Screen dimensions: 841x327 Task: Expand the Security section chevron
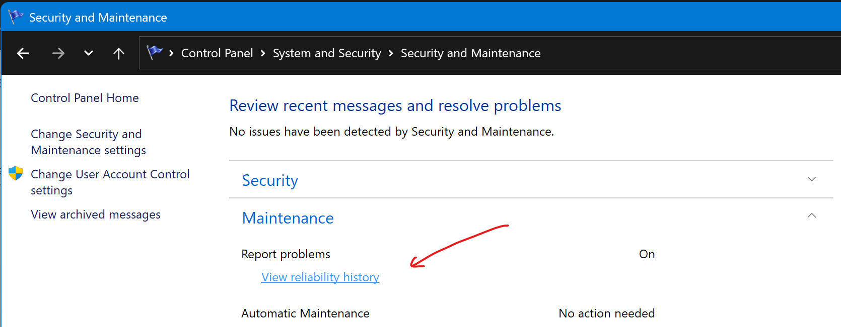click(811, 179)
